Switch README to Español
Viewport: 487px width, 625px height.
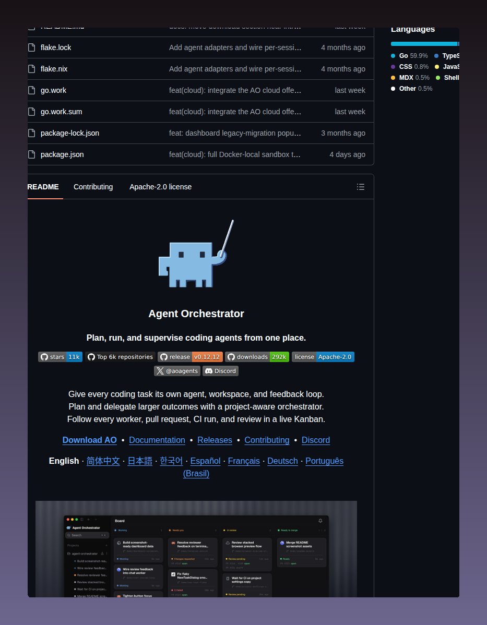click(x=206, y=461)
